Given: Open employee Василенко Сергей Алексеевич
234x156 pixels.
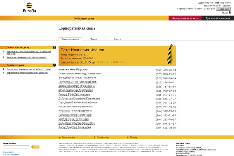Looking at the screenshot, I should click(77, 123).
